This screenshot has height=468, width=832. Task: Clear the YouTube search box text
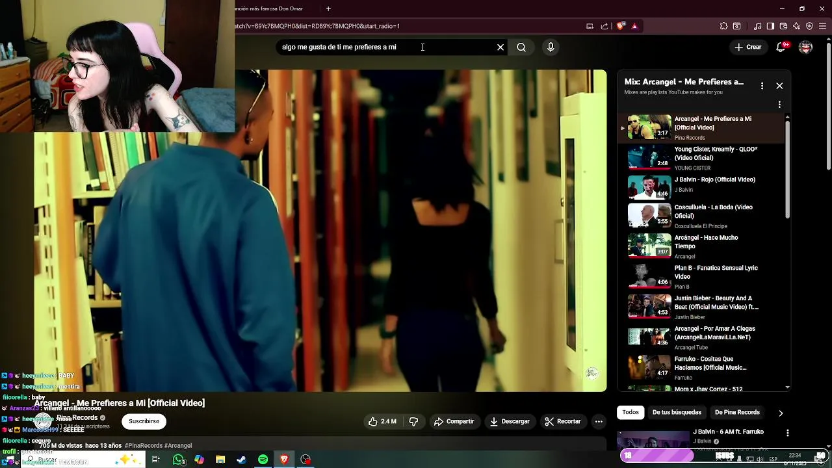(500, 47)
